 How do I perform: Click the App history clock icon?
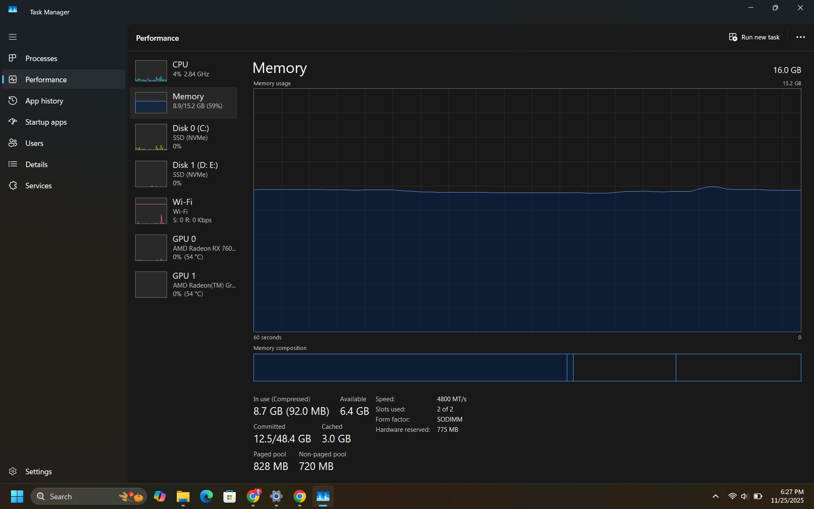13,101
